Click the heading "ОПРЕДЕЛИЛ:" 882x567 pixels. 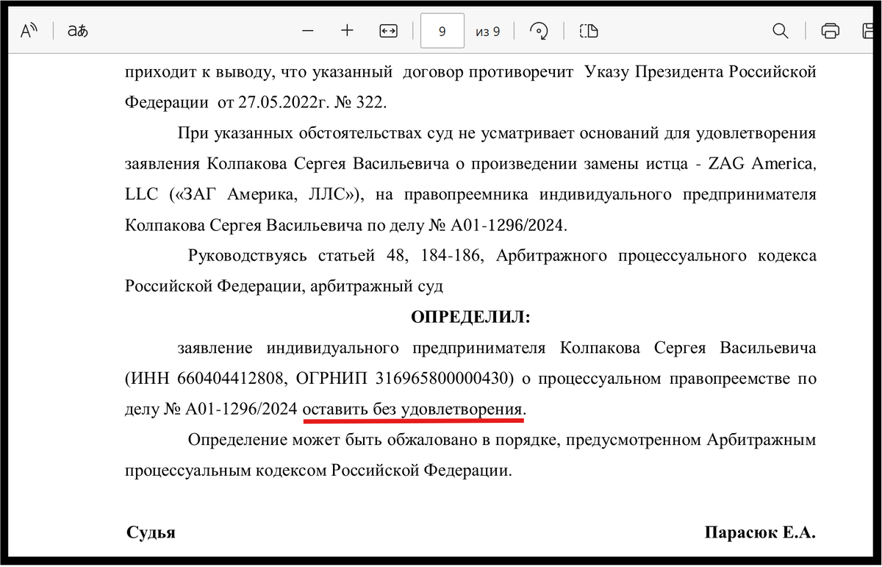(x=470, y=317)
